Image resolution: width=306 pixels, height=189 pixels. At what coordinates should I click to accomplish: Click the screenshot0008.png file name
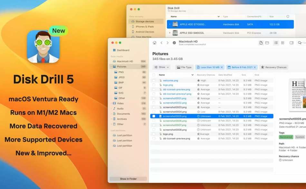coord(175,130)
